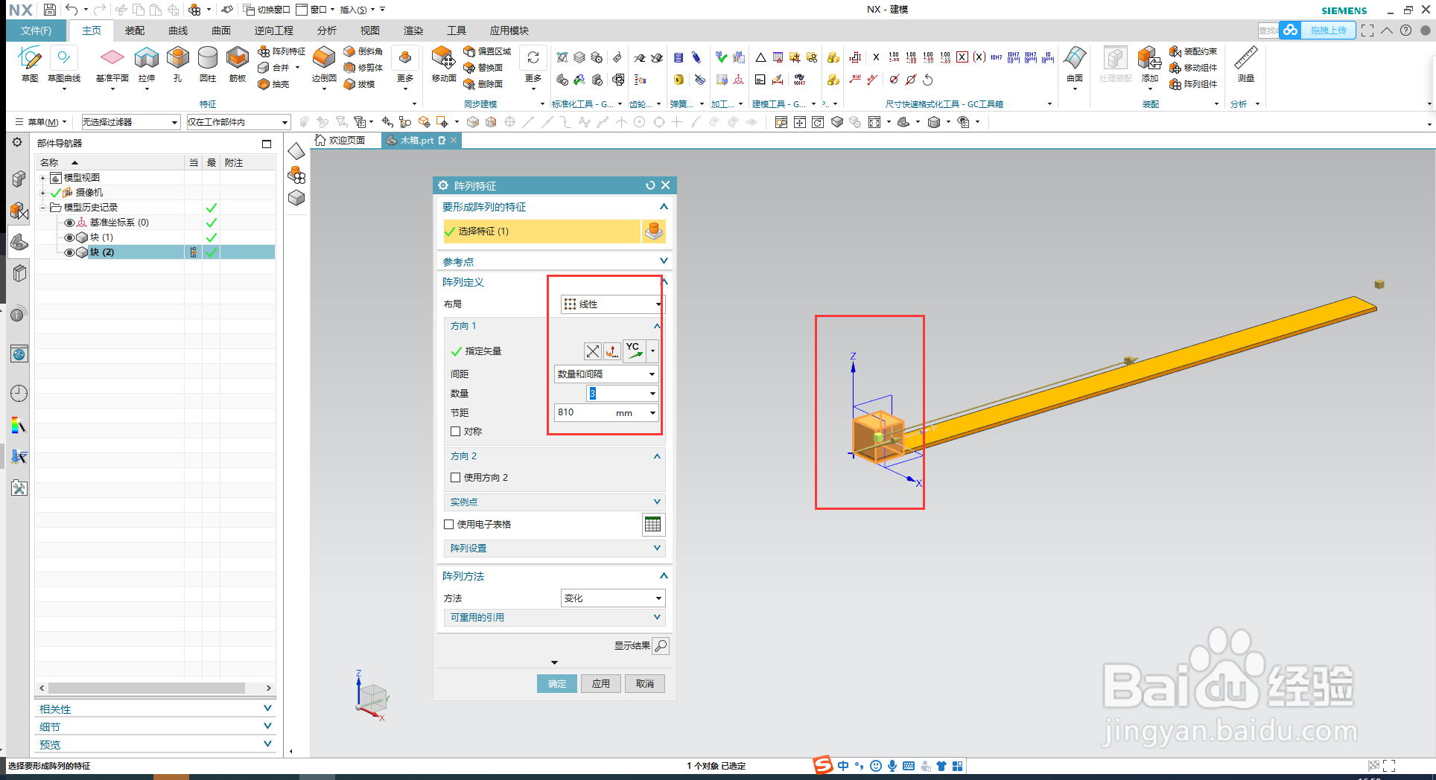The width and height of the screenshot is (1436, 780).
Task: Click the show result magnifier icon
Action: 661,645
